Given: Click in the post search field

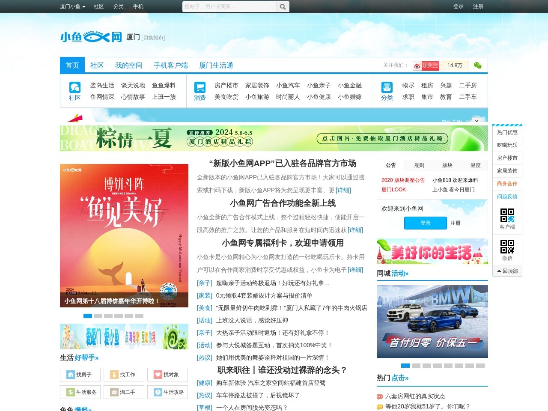Looking at the screenshot, I should (x=230, y=6).
